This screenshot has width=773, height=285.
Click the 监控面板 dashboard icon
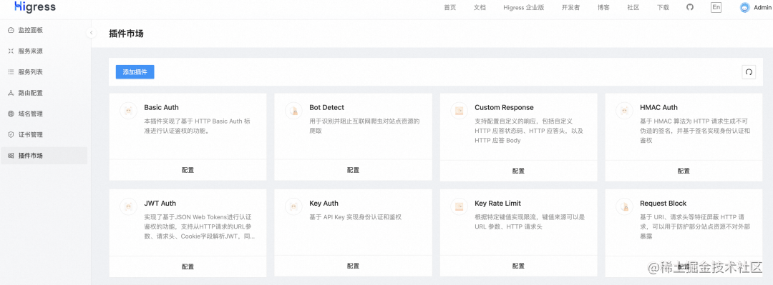coord(11,30)
